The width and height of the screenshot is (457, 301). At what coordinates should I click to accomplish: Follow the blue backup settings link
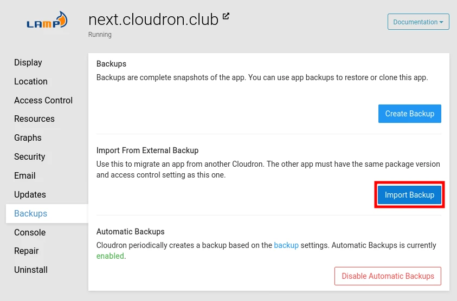286,245
